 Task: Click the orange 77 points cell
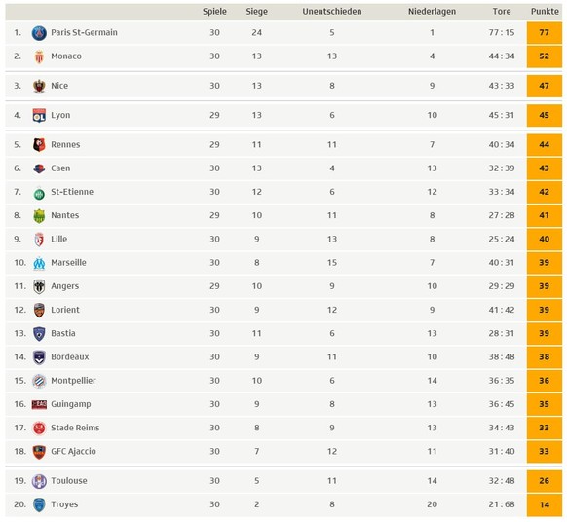click(545, 33)
